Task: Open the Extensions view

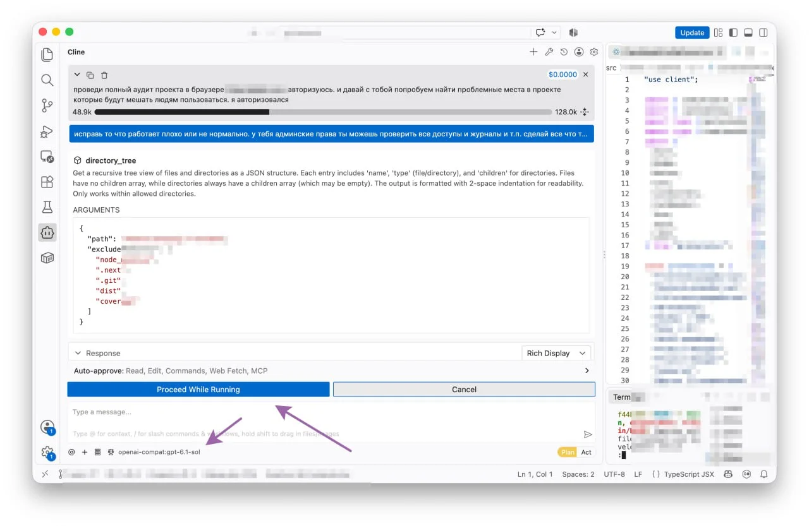Action: pos(47,182)
